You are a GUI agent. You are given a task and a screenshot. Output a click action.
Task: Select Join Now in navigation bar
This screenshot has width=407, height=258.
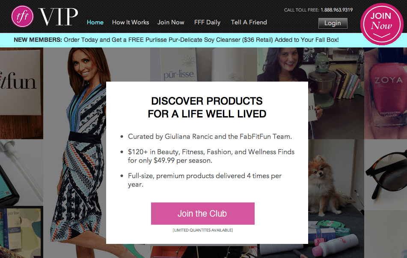point(171,22)
